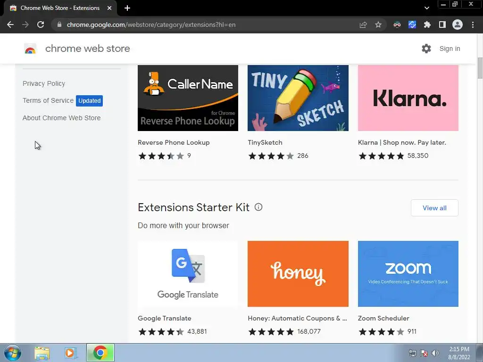Viewport: 483px width, 362px height.
Task: Click the forward navigation arrow
Action: [25, 25]
